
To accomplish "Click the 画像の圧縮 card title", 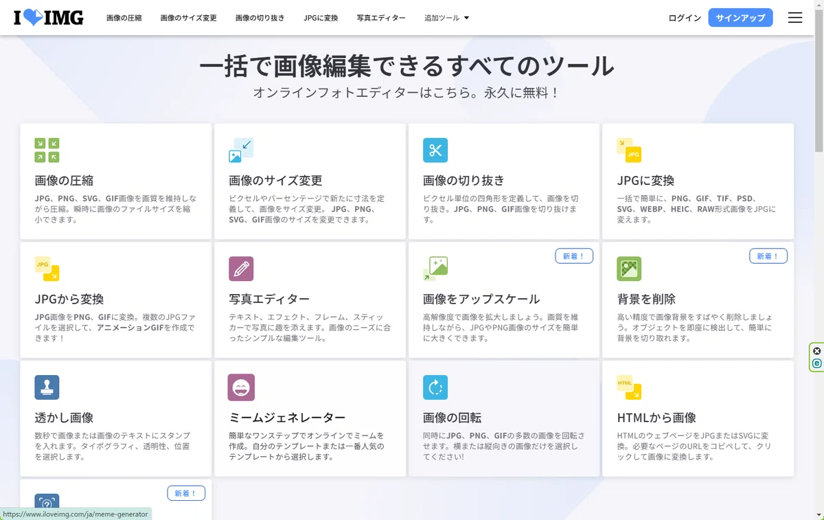I will (x=64, y=181).
